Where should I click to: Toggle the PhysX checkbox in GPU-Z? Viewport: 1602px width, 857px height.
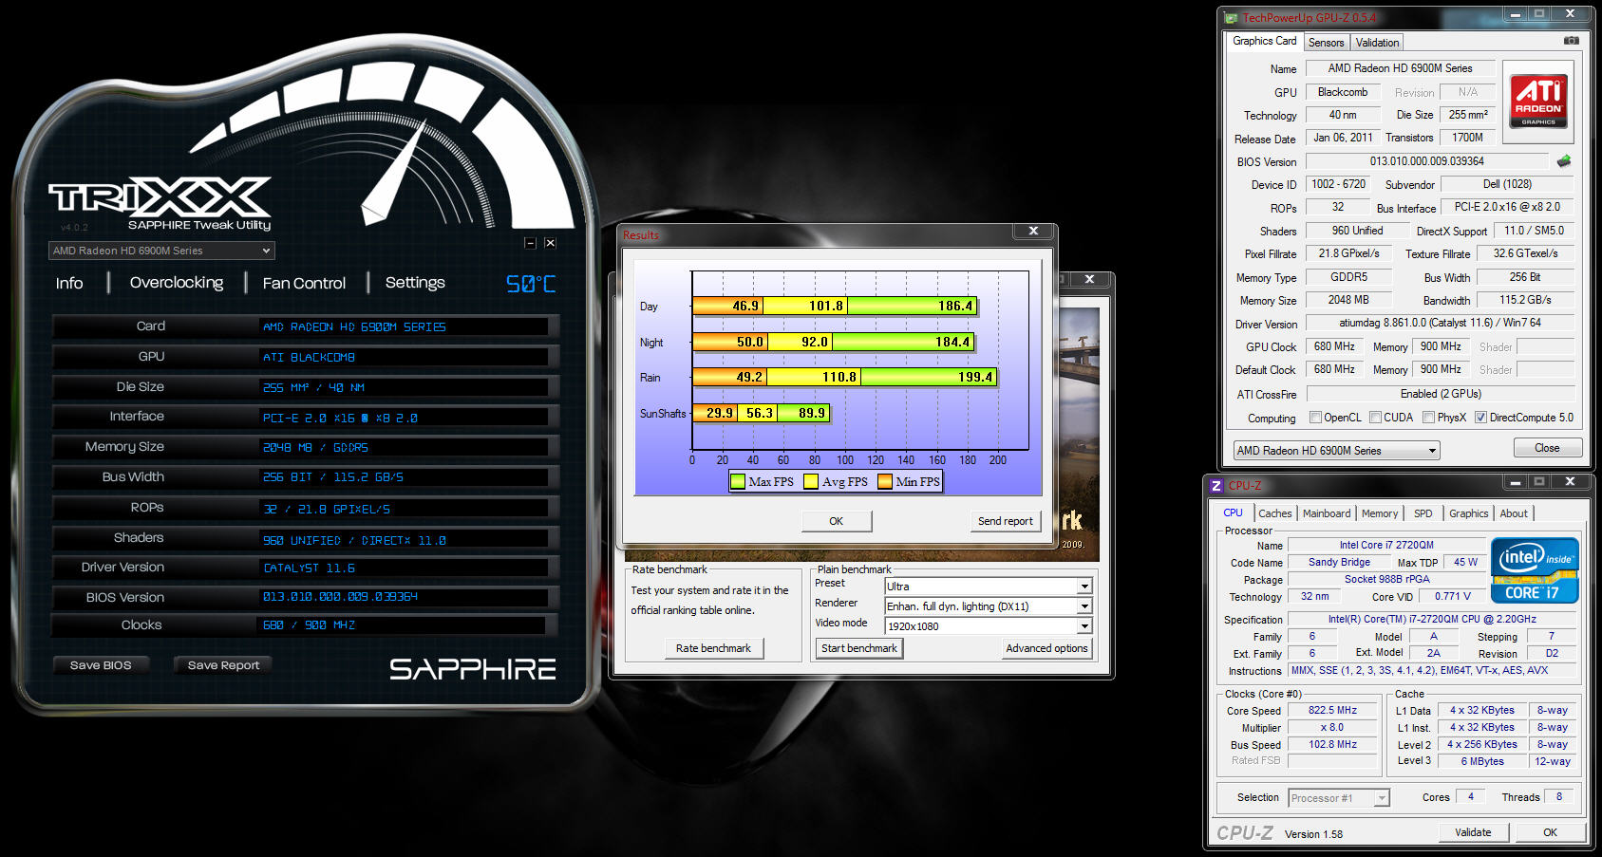click(1428, 418)
